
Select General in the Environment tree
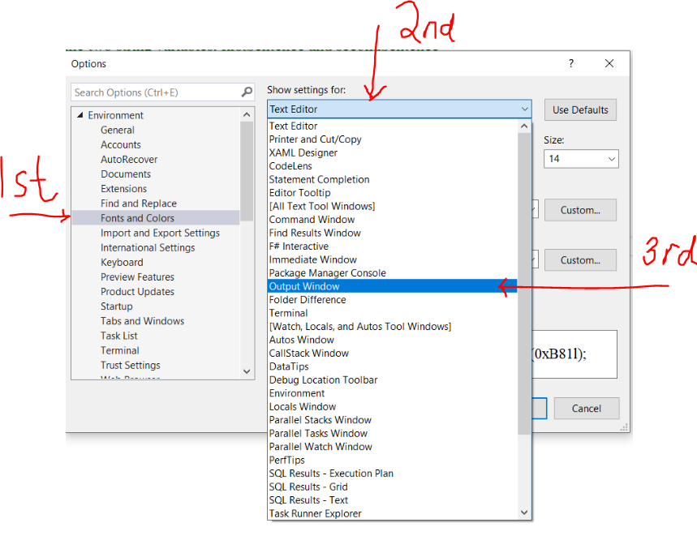click(118, 130)
